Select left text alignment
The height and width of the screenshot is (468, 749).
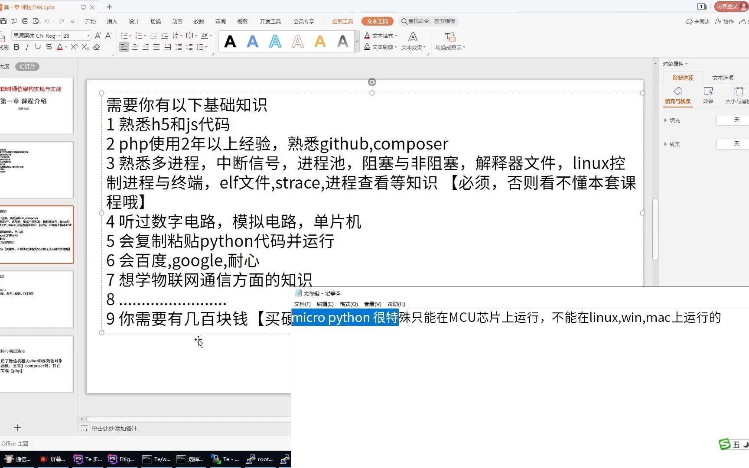click(124, 47)
